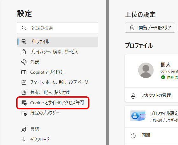Click the magnifier icon in the settings search box
The height and width of the screenshot is (145, 178).
pyautogui.click(x=24, y=28)
